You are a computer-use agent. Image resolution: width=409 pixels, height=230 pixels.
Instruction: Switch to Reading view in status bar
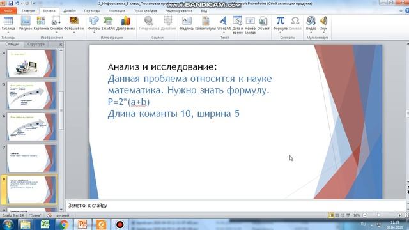[343, 215]
